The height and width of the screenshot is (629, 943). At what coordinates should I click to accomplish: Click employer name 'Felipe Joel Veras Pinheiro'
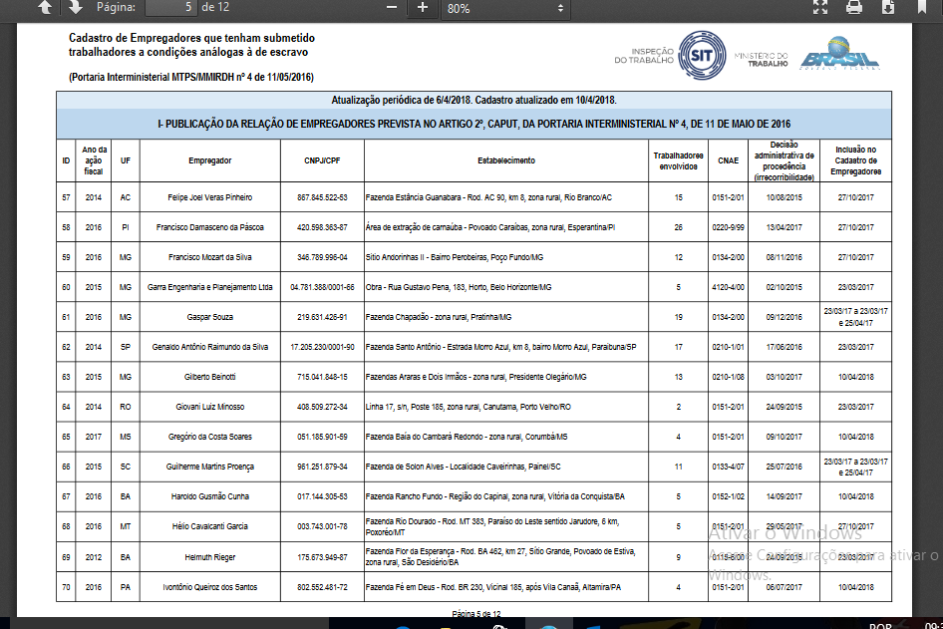(210, 197)
